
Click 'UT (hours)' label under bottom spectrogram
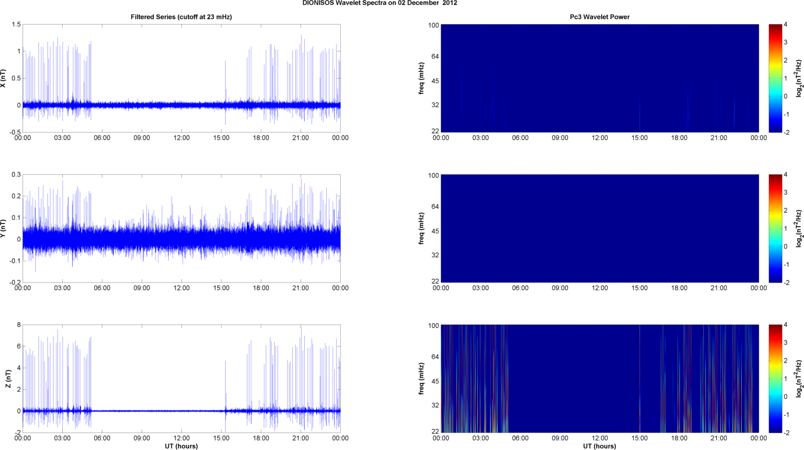point(599,446)
